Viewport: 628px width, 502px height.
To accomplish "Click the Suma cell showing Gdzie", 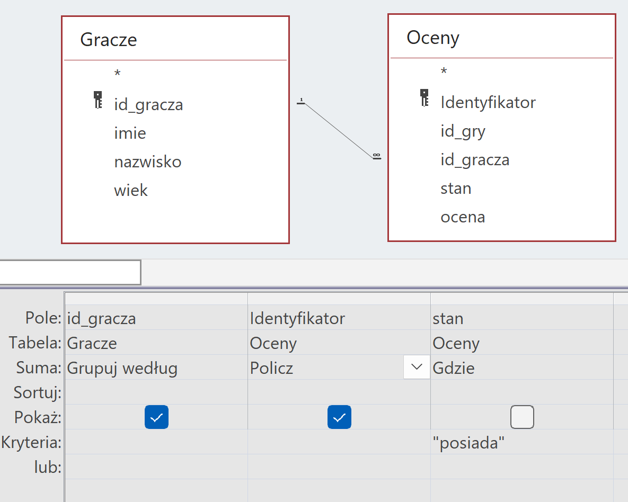I will point(522,368).
